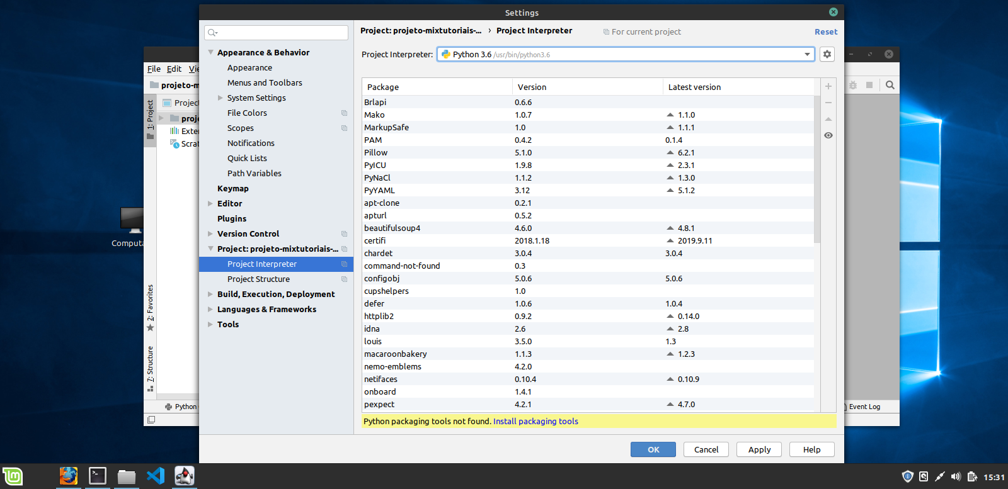Open the File menu in PyCharm window
The width and height of the screenshot is (1008, 489).
point(154,69)
